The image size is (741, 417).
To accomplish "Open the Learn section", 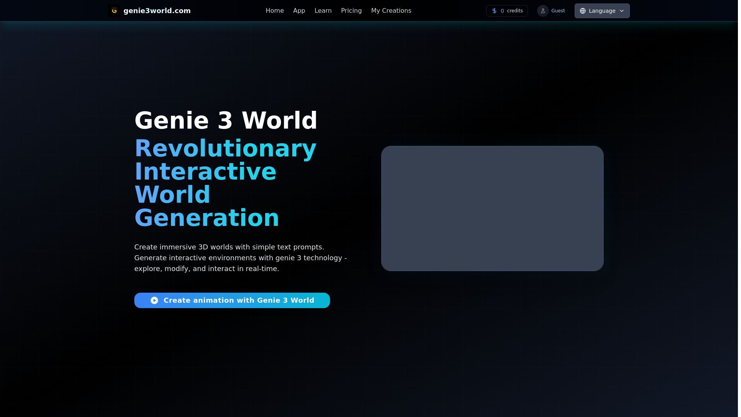I will (x=323, y=10).
